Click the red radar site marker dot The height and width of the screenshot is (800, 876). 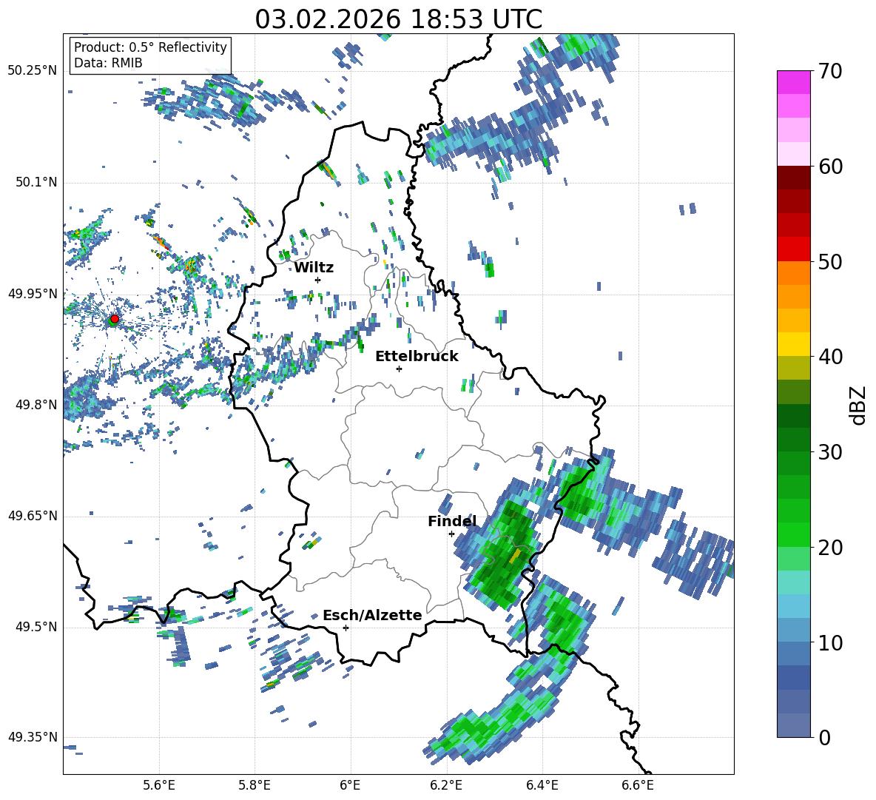pyautogui.click(x=115, y=318)
